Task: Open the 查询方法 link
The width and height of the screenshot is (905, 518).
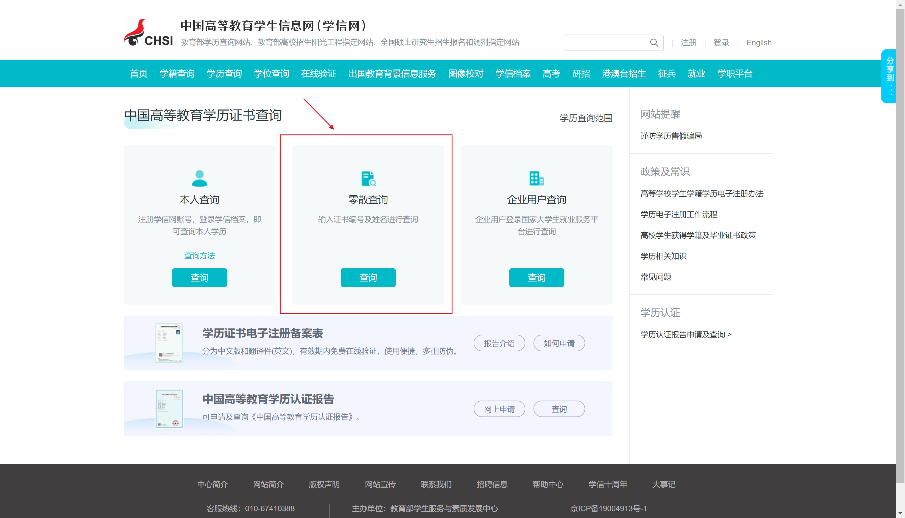Action: point(199,255)
